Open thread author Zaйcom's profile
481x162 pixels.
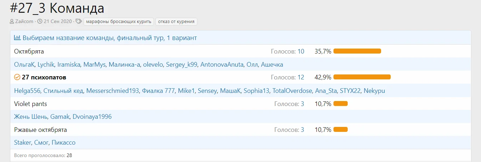tap(24, 22)
